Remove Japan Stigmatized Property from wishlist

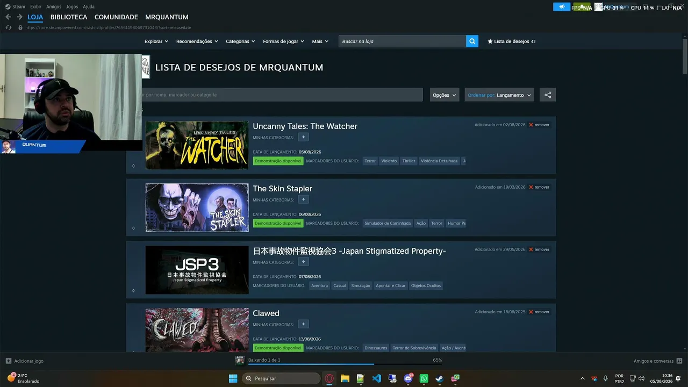pos(539,249)
